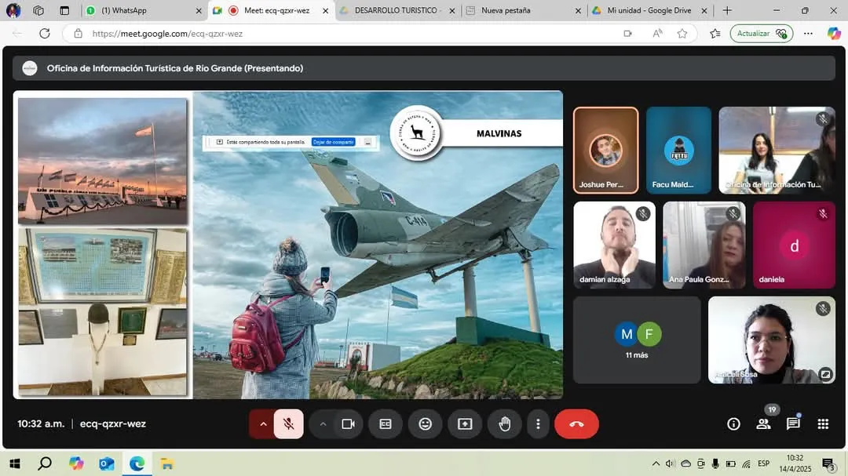848x476 pixels.
Task: Expand audio settings arrow beside microphone
Action: click(263, 424)
